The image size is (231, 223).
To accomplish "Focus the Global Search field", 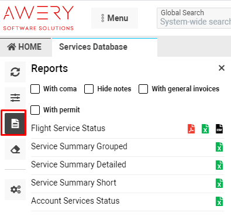I will point(194,18).
